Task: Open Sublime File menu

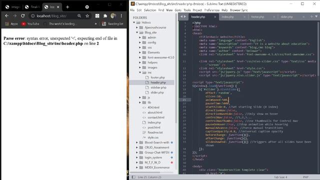Action: point(132,10)
